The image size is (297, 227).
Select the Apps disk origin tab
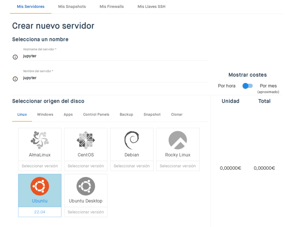[68, 115]
